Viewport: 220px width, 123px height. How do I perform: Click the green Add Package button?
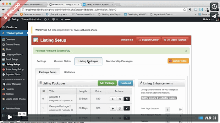[107, 83]
